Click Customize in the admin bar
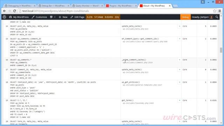Viewport: 224px width, 126px height. coord(39,17)
